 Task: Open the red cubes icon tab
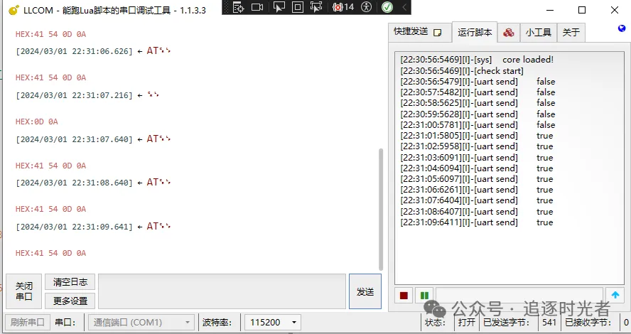point(509,33)
